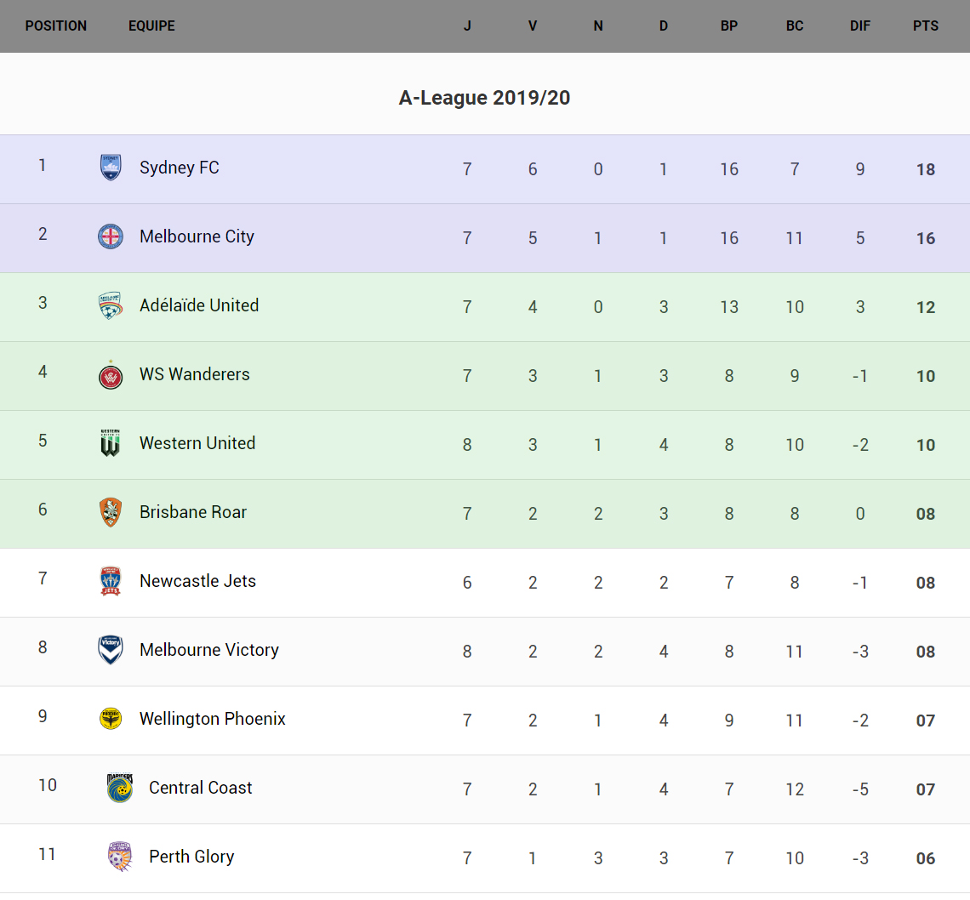Click the Brisbane Roar orange crest
This screenshot has width=970, height=900.
click(111, 512)
